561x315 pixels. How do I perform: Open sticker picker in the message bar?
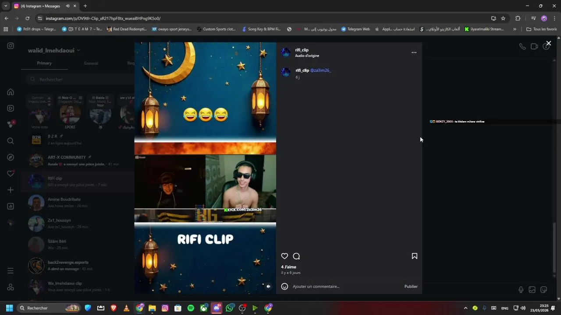point(544,290)
